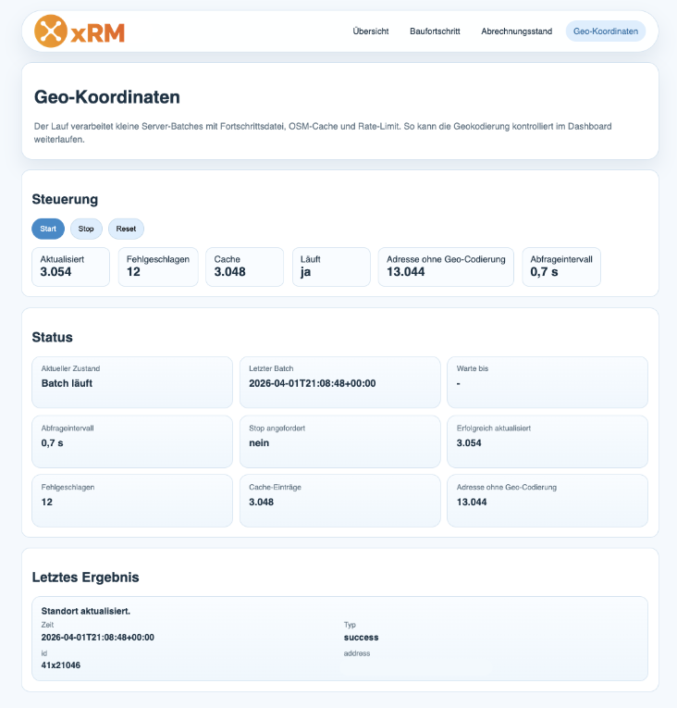The width and height of the screenshot is (677, 708).
Task: Click the xRM logo icon
Action: (51, 31)
